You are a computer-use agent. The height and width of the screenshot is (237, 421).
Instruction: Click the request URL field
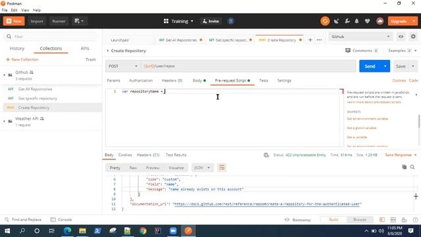[249, 66]
